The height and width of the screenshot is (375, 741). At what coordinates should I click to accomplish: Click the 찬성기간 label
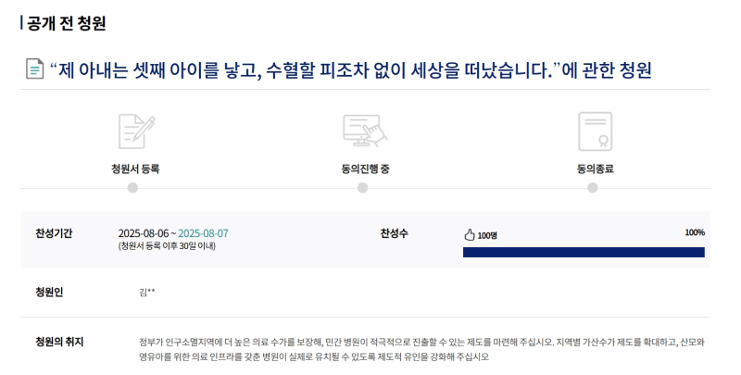click(x=54, y=233)
